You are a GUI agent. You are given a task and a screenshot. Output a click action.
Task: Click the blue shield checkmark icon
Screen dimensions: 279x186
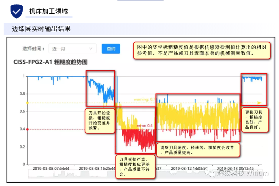(x=16, y=12)
